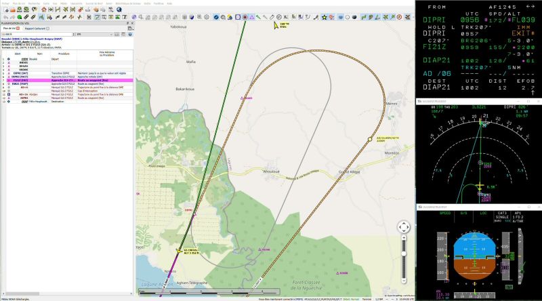This screenshot has height=301, width=542.
Task: Open the planning panel options dropdown arrow
Action: pyautogui.click(x=130, y=28)
